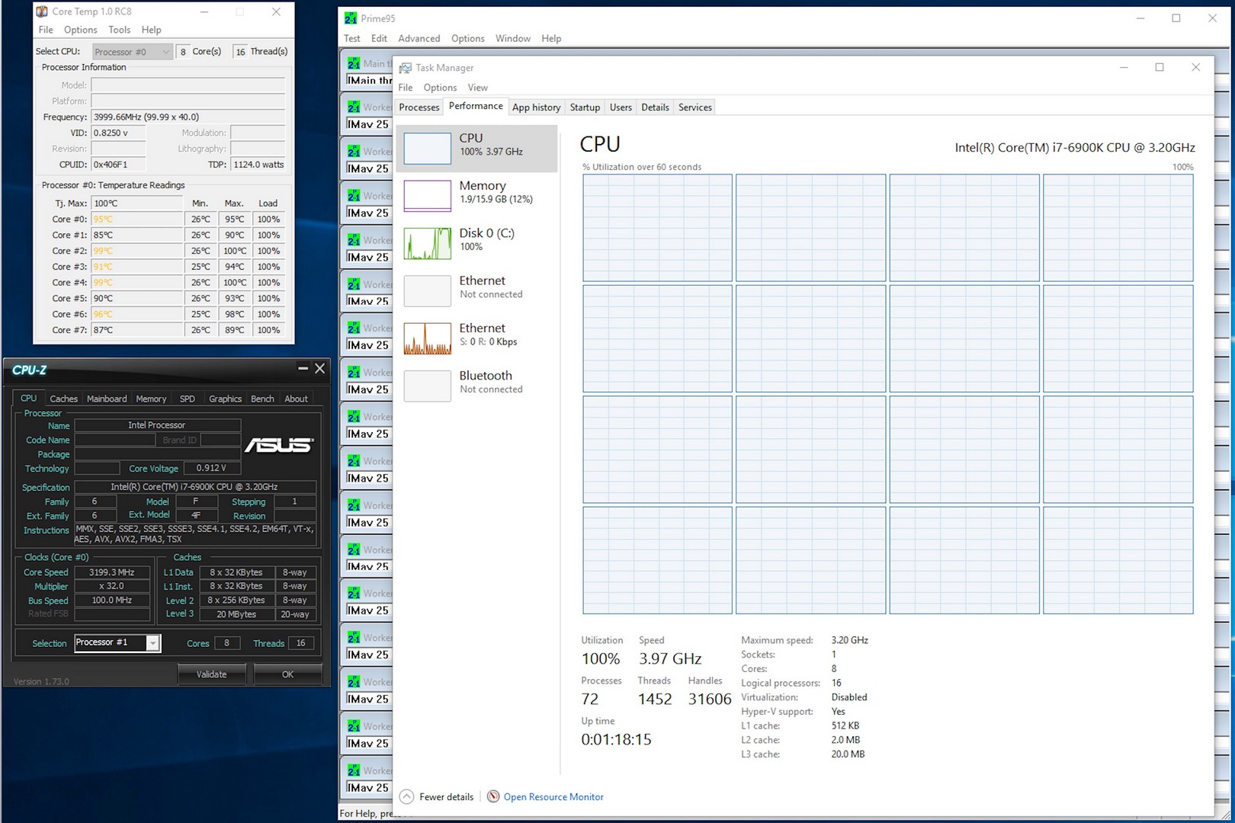Select the active Ethernet graph with traffic
The width and height of the screenshot is (1235, 823).
[x=427, y=338]
